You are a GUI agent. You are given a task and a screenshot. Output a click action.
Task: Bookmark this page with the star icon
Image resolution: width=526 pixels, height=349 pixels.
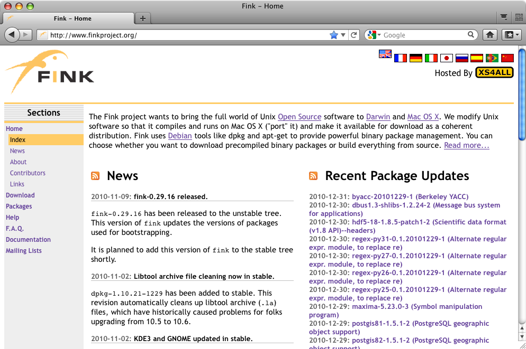pyautogui.click(x=334, y=35)
